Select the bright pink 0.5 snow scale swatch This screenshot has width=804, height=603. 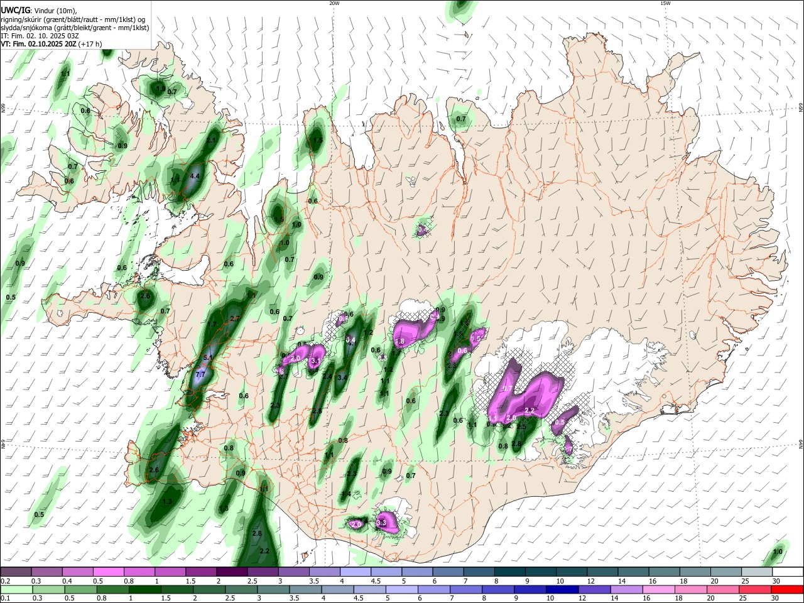(109, 572)
